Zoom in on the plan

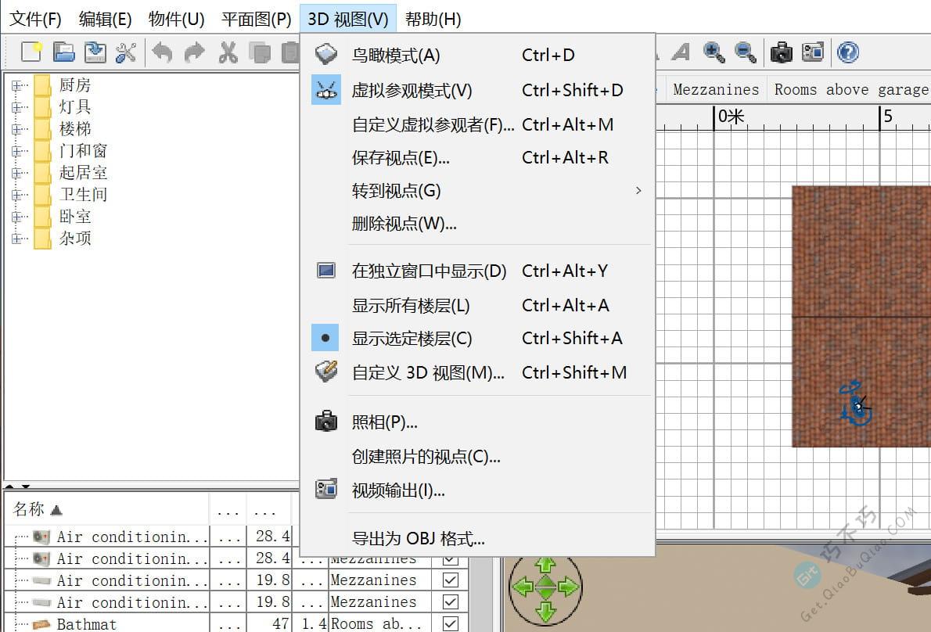coord(714,52)
